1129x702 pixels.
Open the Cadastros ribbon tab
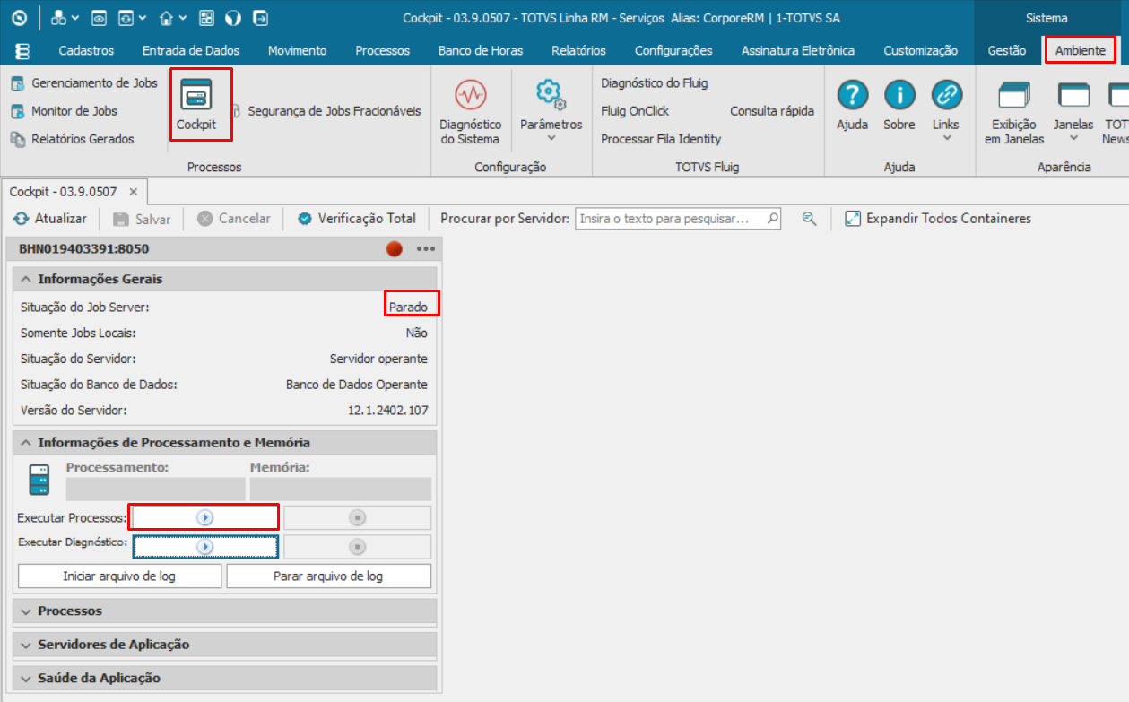86,50
